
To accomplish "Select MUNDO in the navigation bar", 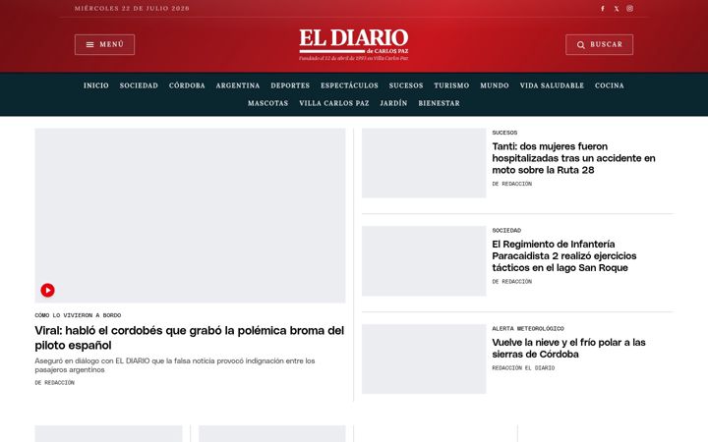I will click(x=495, y=85).
